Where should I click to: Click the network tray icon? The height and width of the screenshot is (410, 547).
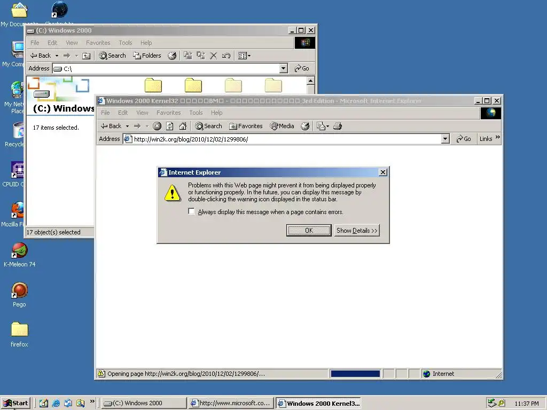point(492,403)
